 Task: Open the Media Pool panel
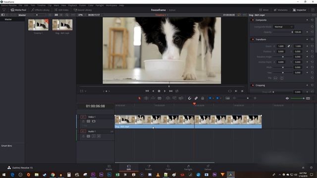[x=18, y=10]
